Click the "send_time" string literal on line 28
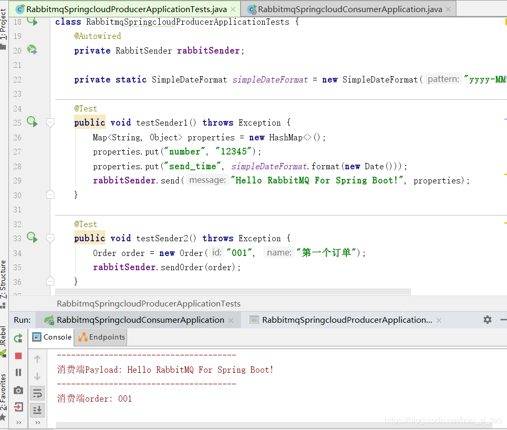This screenshot has width=507, height=430. (x=193, y=166)
